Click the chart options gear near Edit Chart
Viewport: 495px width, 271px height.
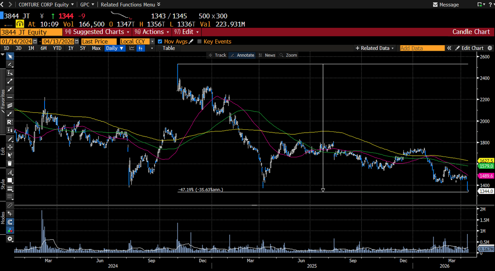[490, 48]
